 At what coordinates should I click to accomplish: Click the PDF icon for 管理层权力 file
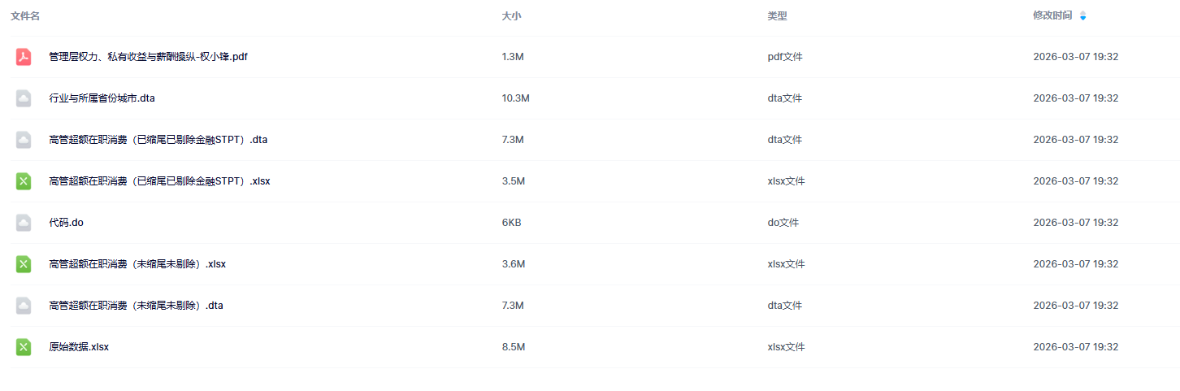24,57
